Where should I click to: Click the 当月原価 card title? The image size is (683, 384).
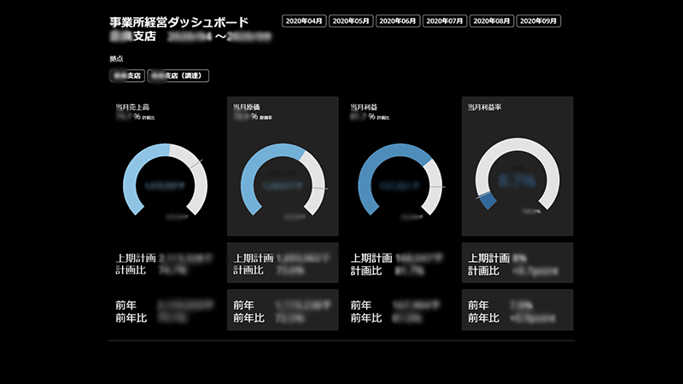pyautogui.click(x=247, y=108)
